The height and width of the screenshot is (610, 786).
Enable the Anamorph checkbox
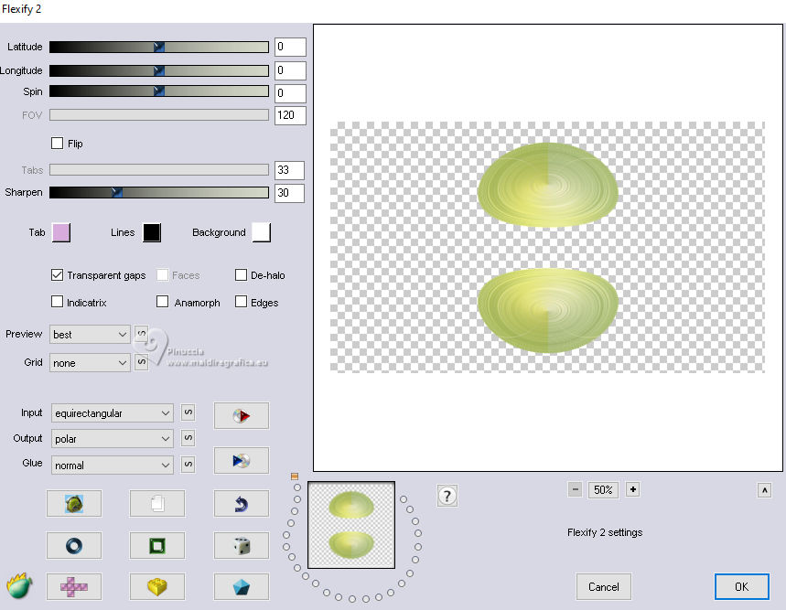[162, 302]
